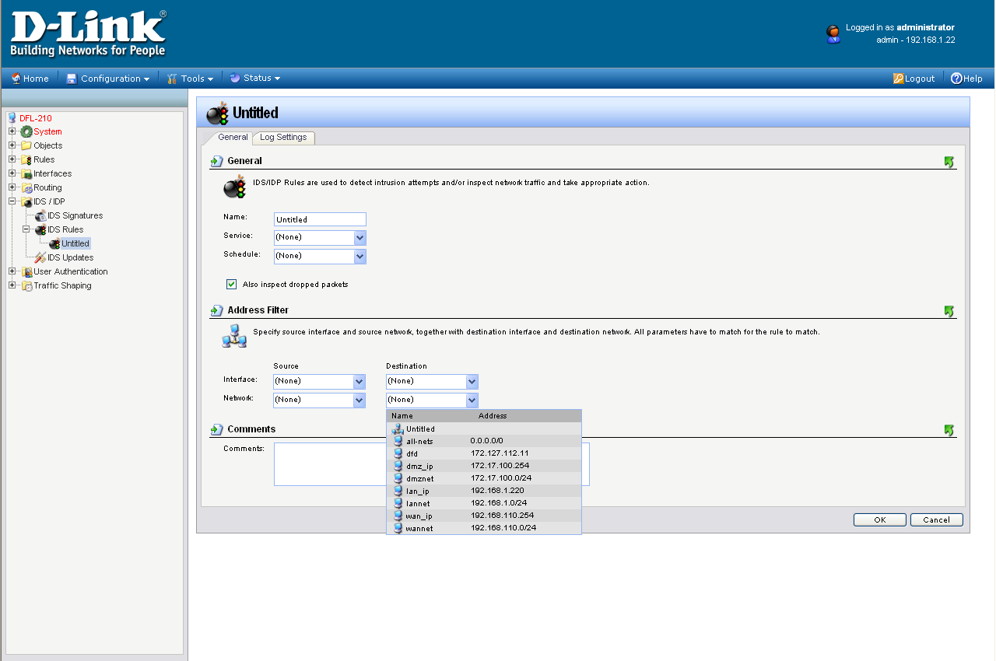Open the Status menu
Screen dimensions: 996x661
[x=254, y=79]
